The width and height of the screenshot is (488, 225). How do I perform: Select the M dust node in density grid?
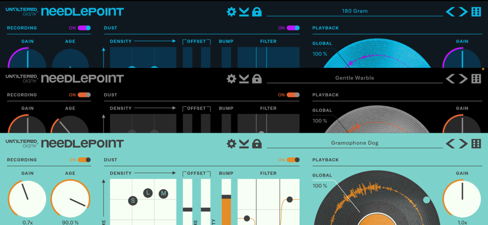tap(163, 194)
